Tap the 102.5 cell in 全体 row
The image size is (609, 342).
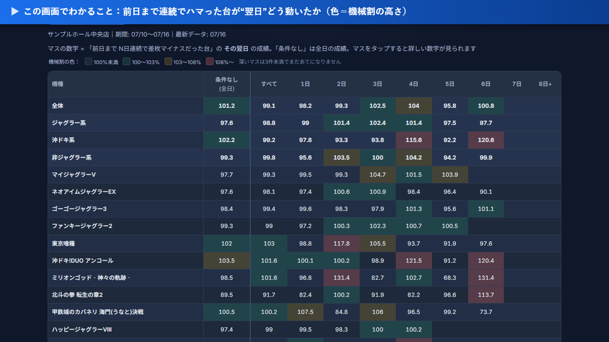(x=378, y=106)
